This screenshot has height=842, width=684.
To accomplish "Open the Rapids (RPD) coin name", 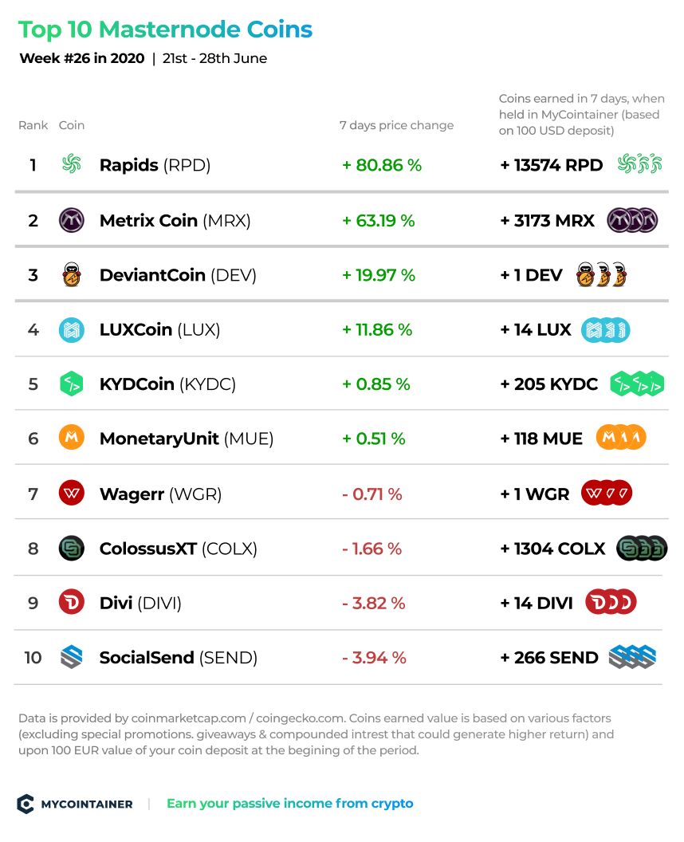I will 155,165.
